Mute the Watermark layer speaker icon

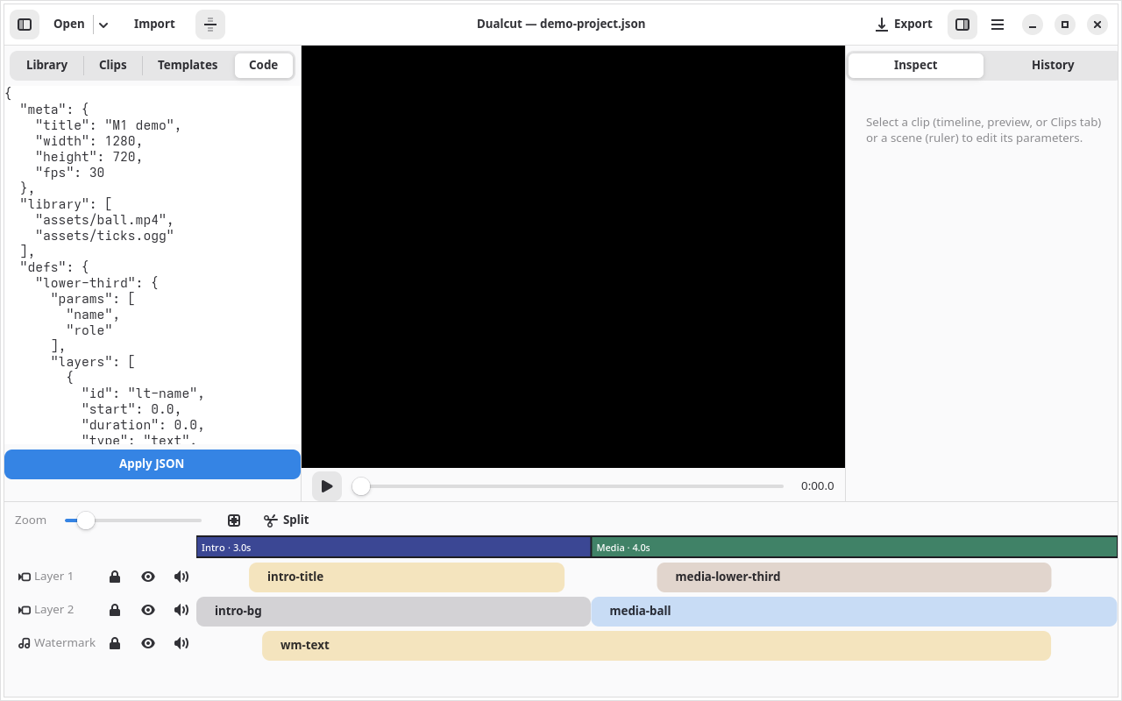point(181,643)
